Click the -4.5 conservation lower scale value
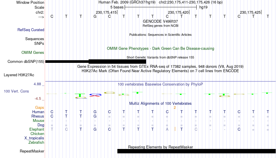Screen dimensions: 276x158 tap(38, 99)
